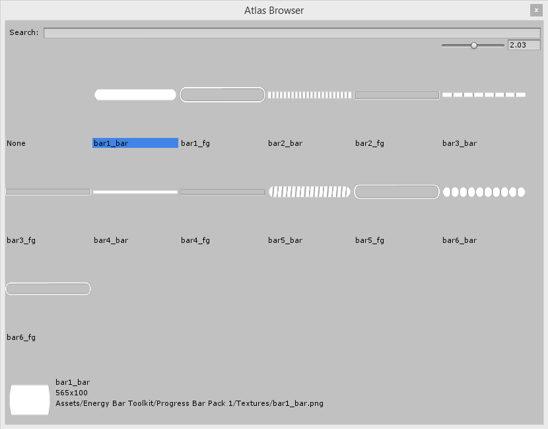Select the bar4_fg sprite thumbnail
The height and width of the screenshot is (429, 548).
tap(223, 192)
